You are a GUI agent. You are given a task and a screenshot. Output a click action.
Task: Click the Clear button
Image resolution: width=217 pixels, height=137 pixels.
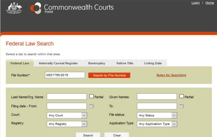coord(116,135)
